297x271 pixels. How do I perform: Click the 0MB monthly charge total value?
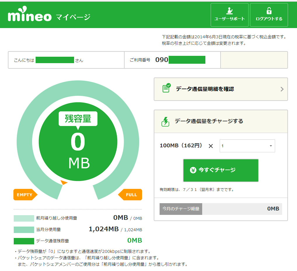click(273, 209)
